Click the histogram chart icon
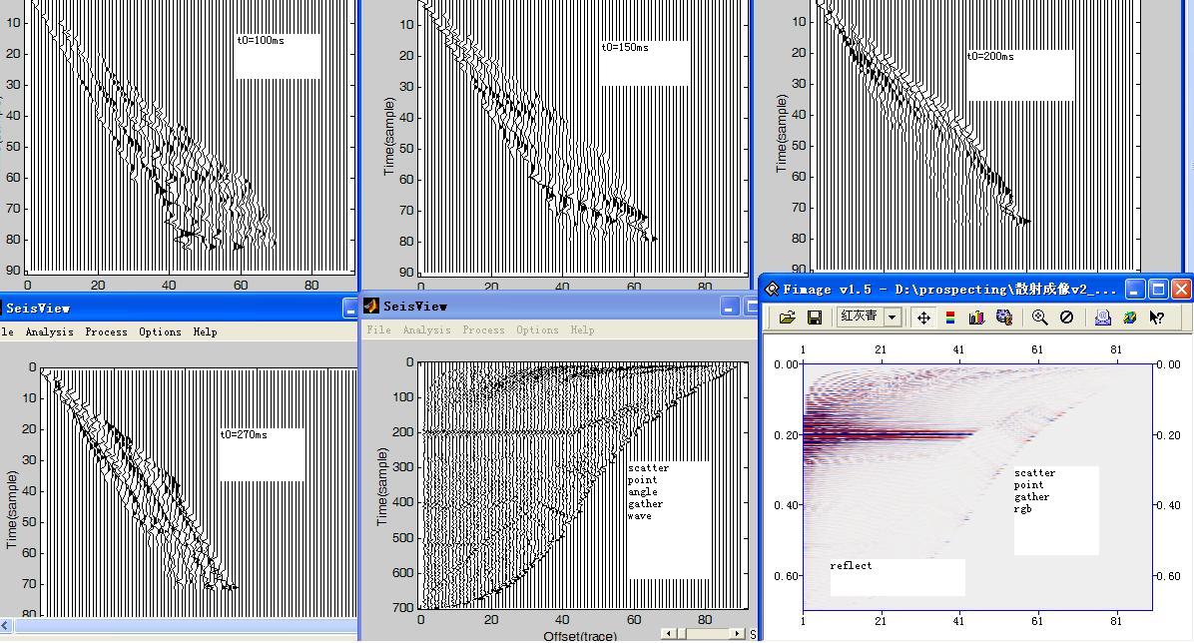This screenshot has height=643, width=1194. [x=976, y=318]
